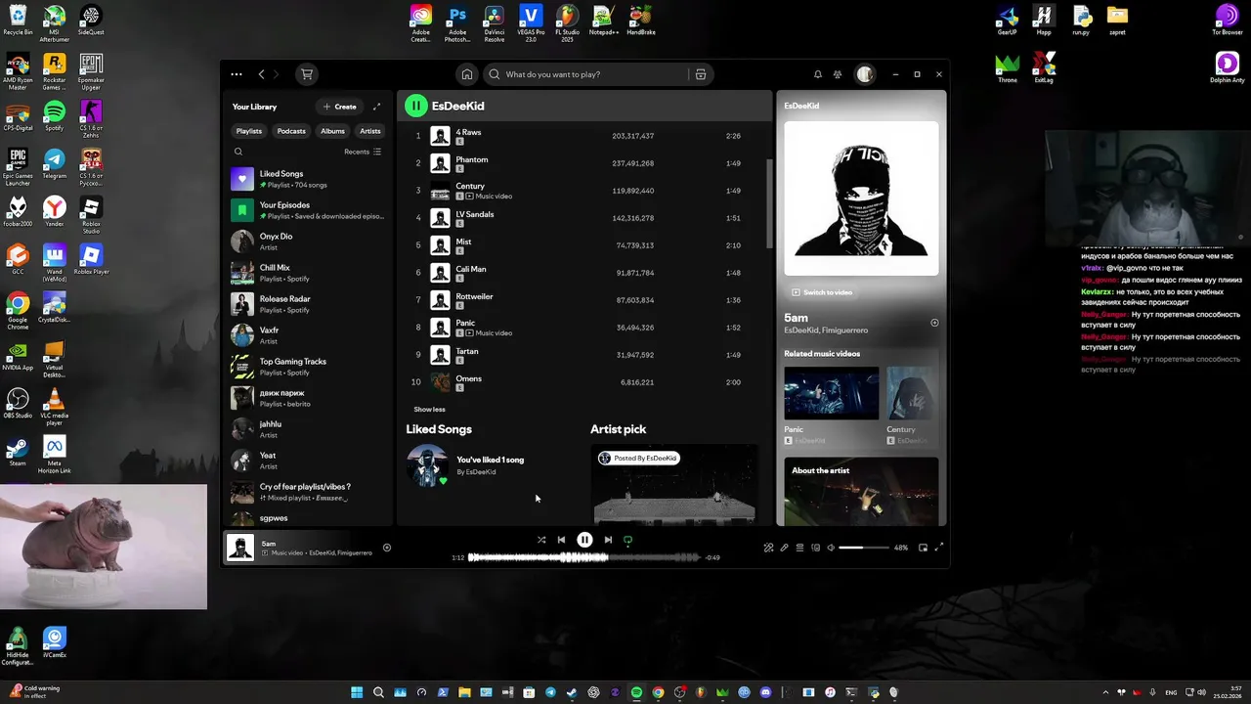This screenshot has height=704, width=1251.
Task: Seek within the waveform progress bar
Action: point(584,557)
